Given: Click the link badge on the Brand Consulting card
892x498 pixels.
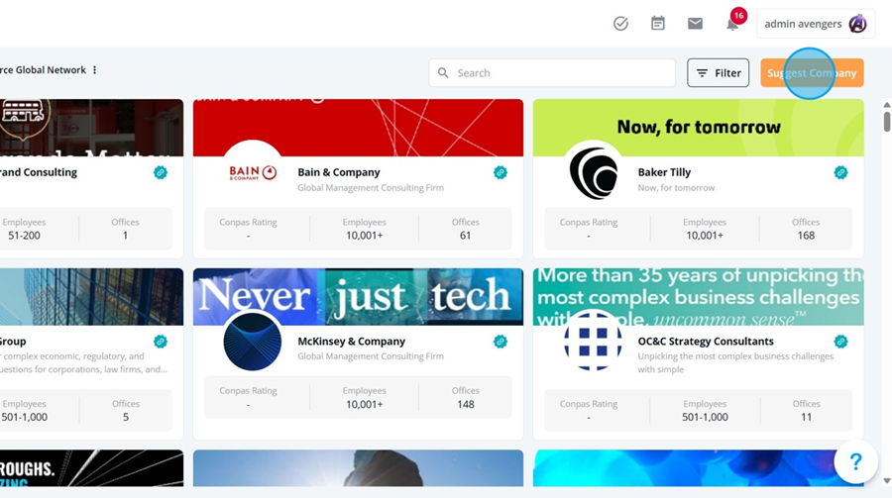Looking at the screenshot, I should [161, 172].
